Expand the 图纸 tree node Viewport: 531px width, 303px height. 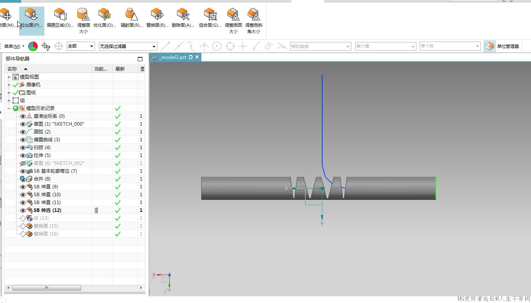tap(9, 93)
